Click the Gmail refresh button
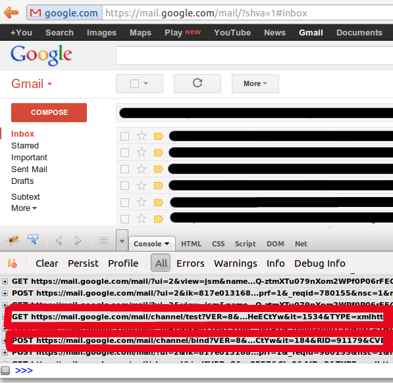 [x=197, y=83]
